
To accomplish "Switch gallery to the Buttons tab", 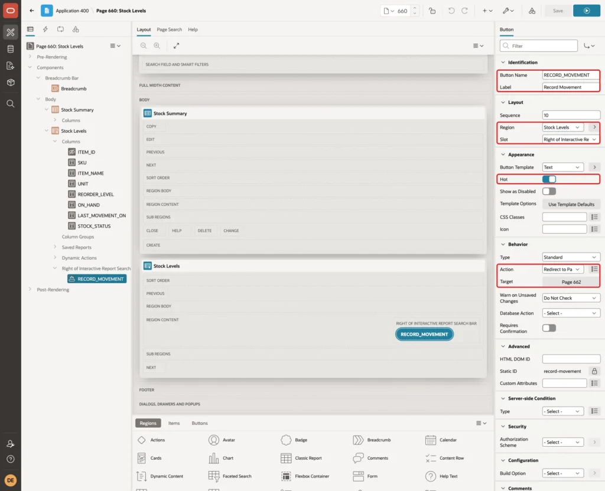I will (200, 423).
